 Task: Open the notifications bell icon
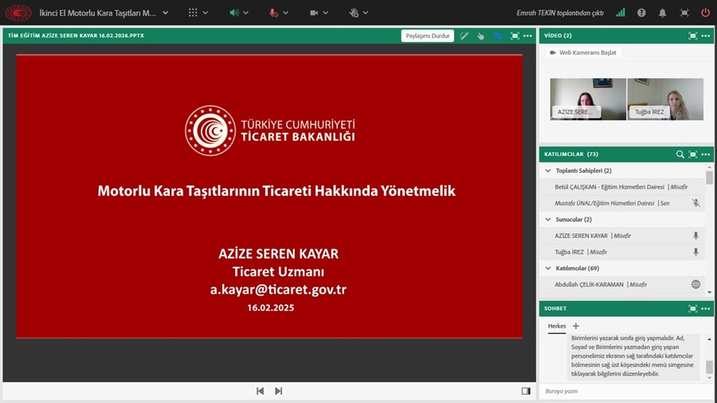[662, 13]
